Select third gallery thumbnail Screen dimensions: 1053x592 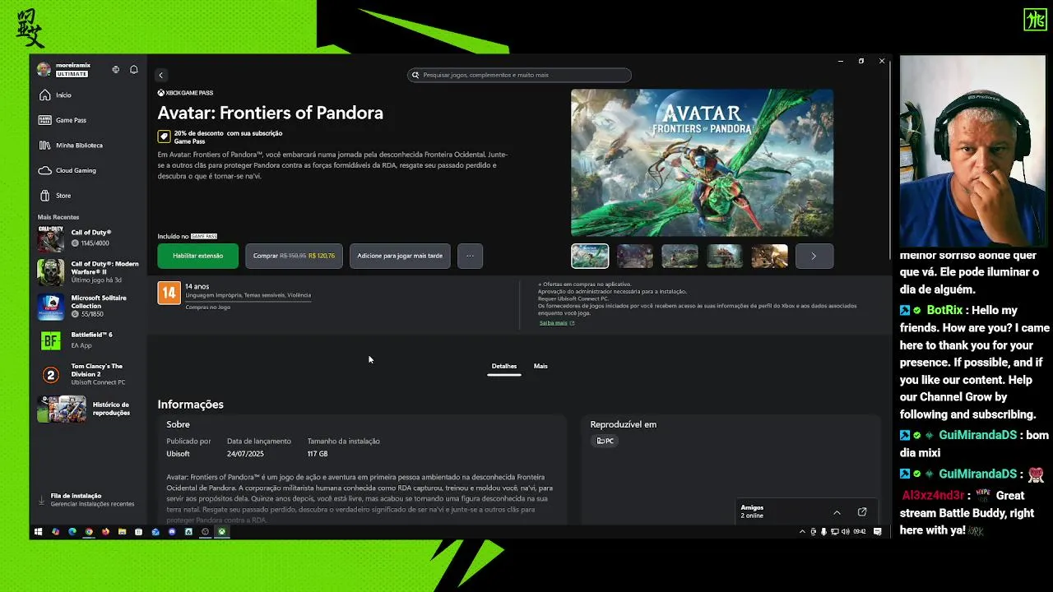(680, 257)
